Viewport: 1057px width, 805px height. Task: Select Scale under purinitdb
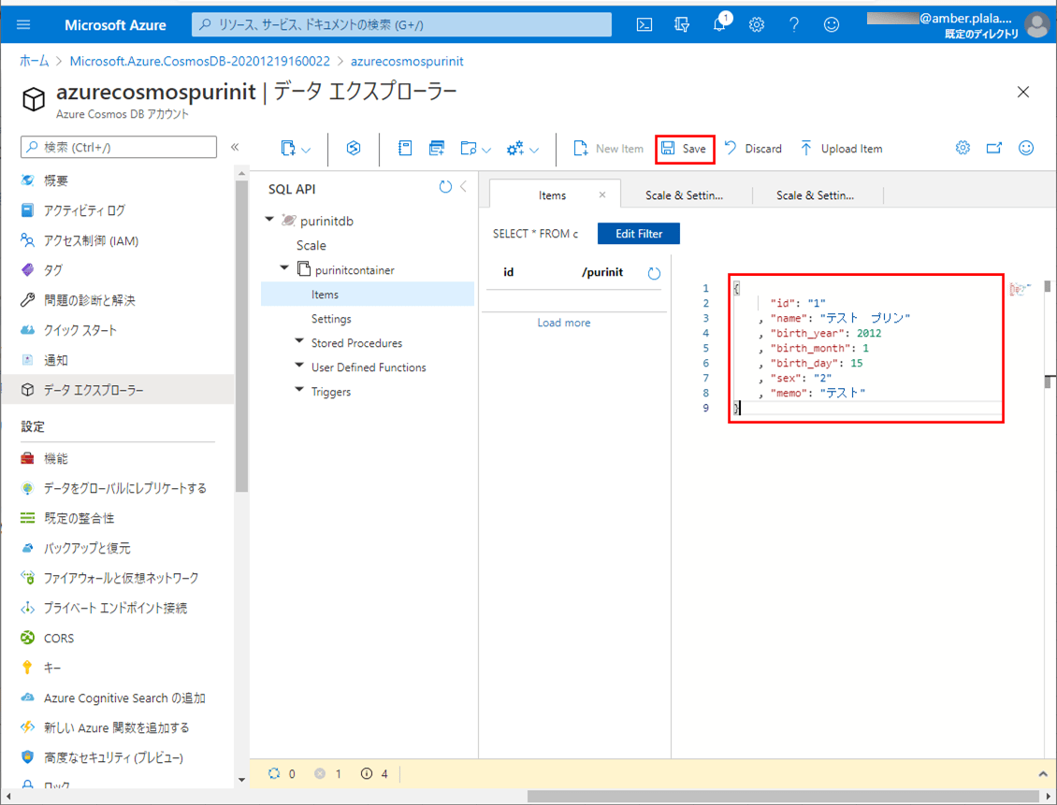tap(311, 245)
